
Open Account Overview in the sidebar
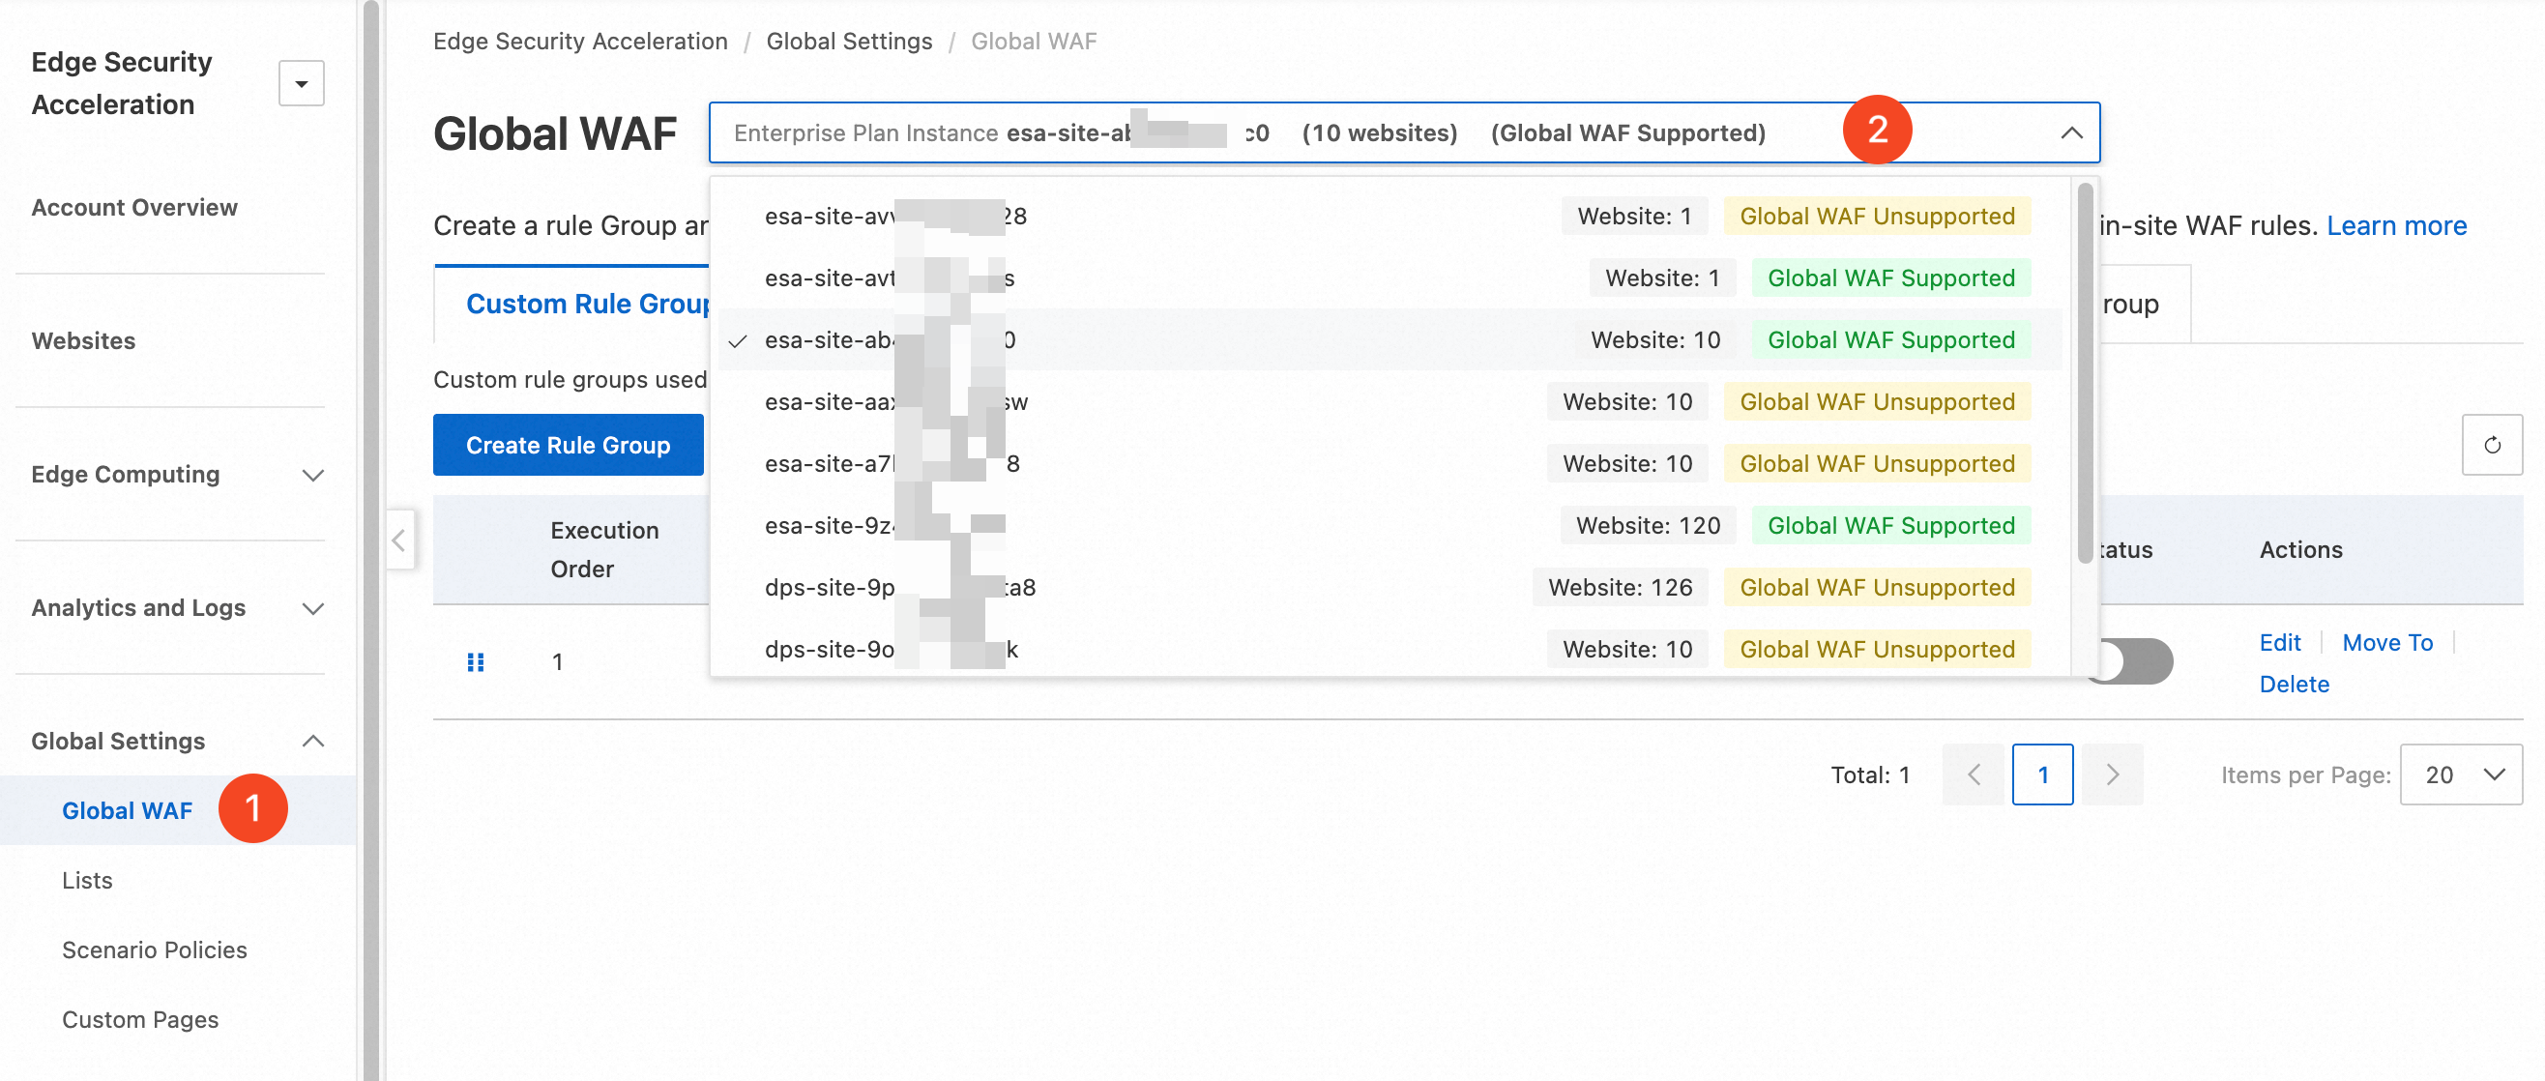[x=134, y=208]
